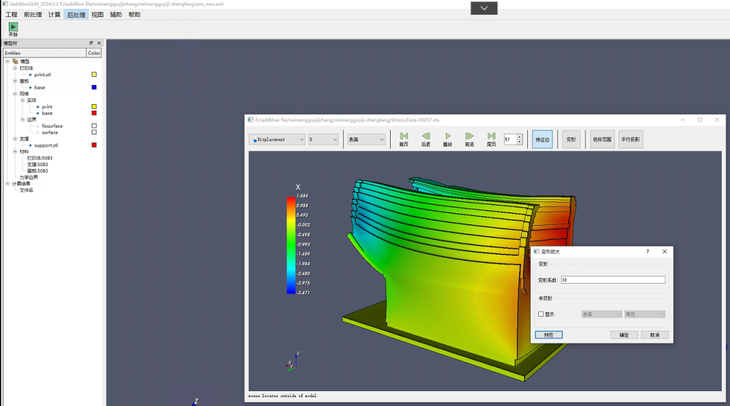Decrease the frame number spinner down arrow
The image size is (730, 406).
point(520,142)
